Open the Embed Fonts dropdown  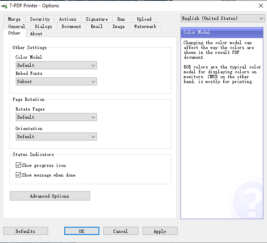56,81
